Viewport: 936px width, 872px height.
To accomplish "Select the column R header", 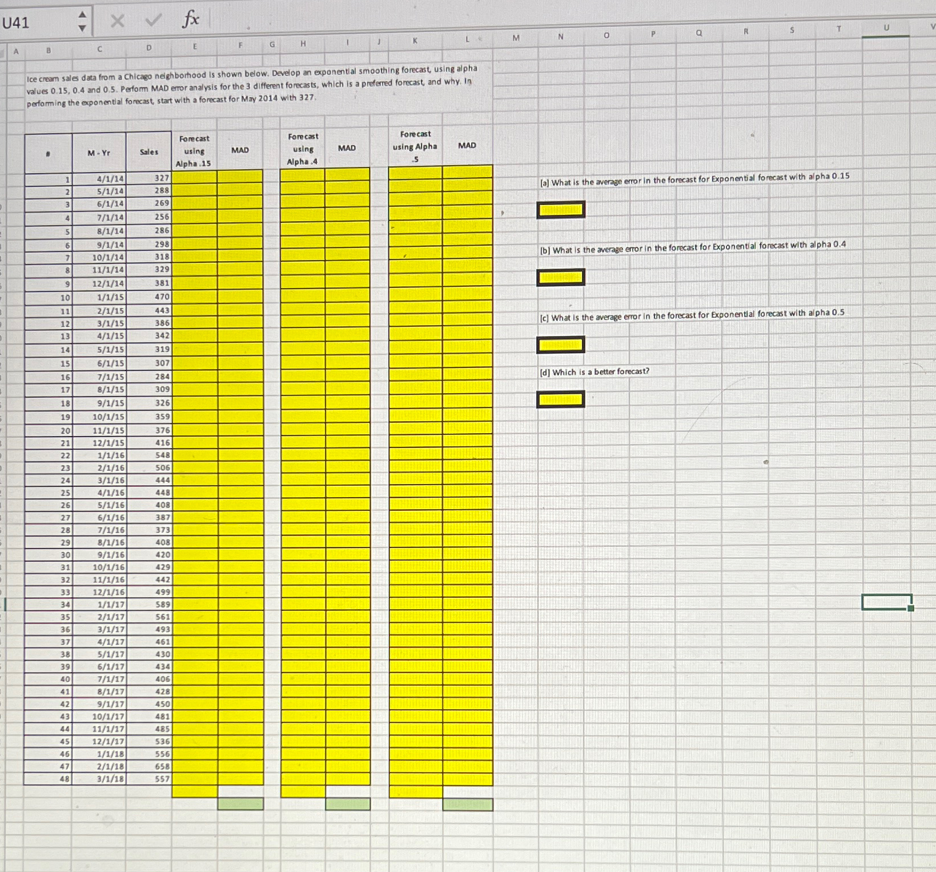I will [x=745, y=31].
